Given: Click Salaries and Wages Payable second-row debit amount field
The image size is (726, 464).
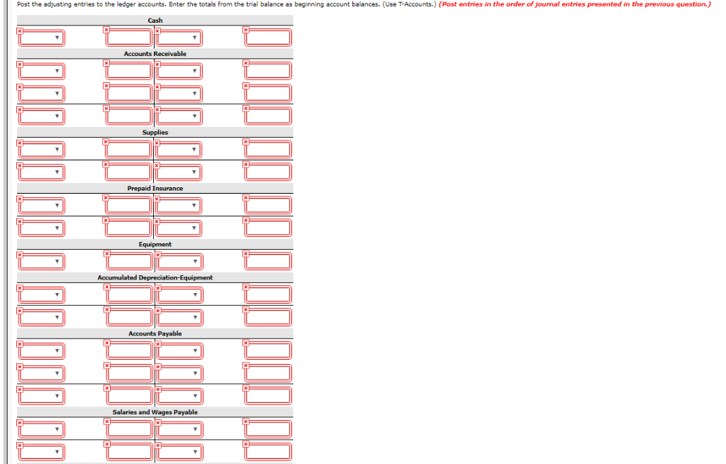Looking at the screenshot, I should tap(129, 452).
